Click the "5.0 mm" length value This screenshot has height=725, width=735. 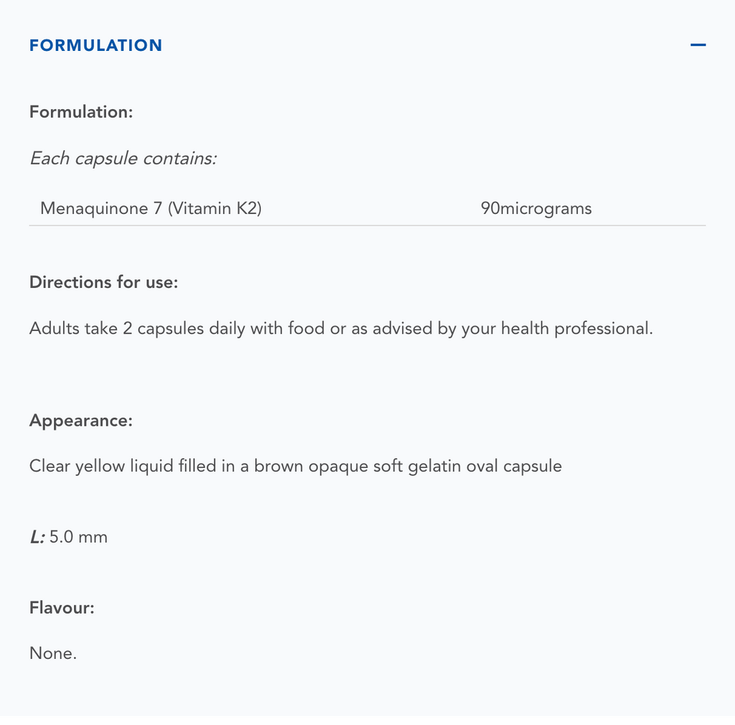[x=78, y=537]
